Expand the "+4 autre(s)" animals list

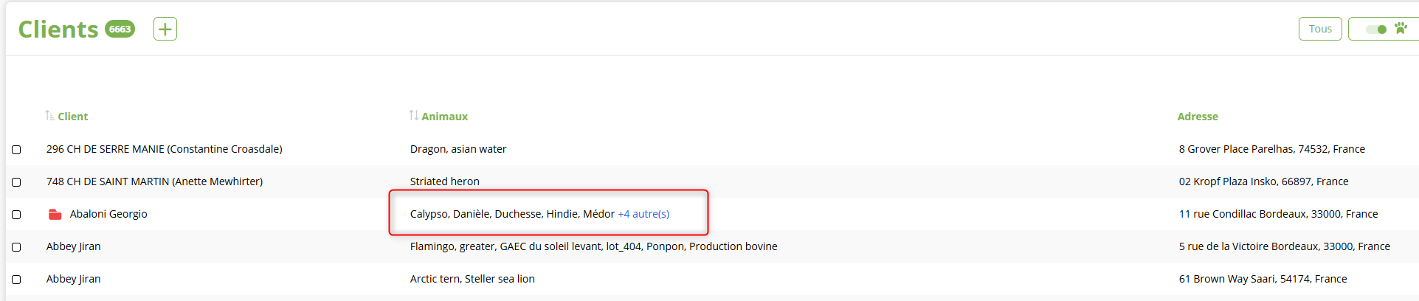[x=643, y=214]
